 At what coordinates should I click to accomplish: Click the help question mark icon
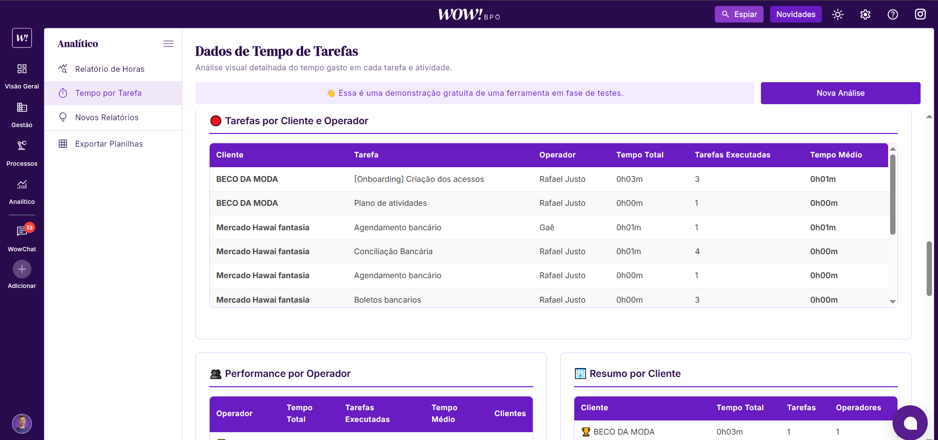(x=893, y=15)
